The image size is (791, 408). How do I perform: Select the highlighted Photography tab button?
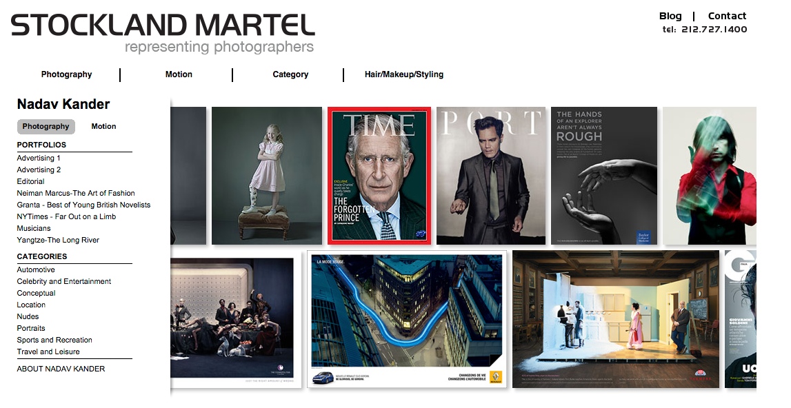click(46, 127)
